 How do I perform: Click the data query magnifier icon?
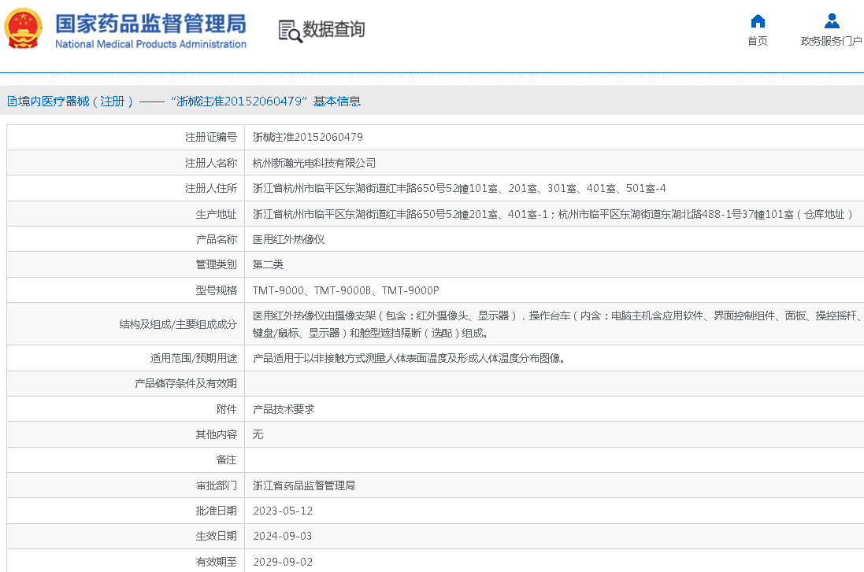tap(290, 31)
